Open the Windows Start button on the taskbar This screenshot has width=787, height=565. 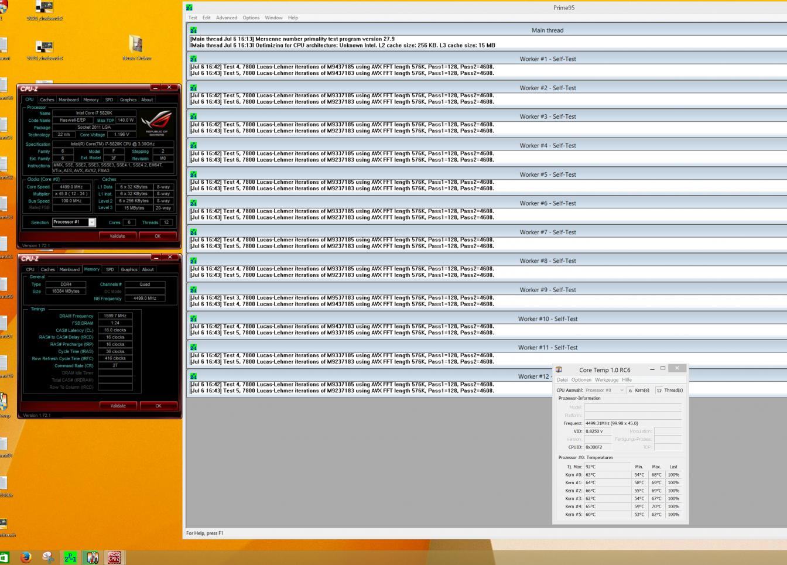4,557
